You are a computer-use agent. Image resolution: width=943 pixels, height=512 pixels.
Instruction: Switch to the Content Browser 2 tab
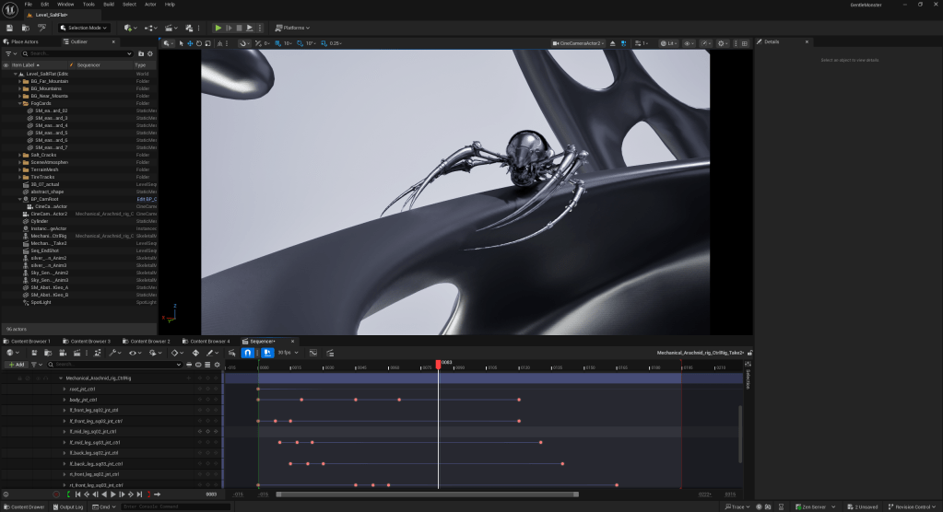coord(149,341)
